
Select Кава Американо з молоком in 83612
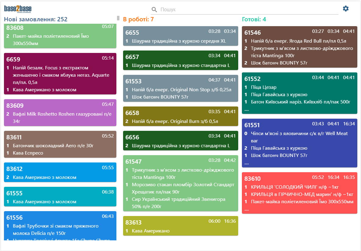44,177
